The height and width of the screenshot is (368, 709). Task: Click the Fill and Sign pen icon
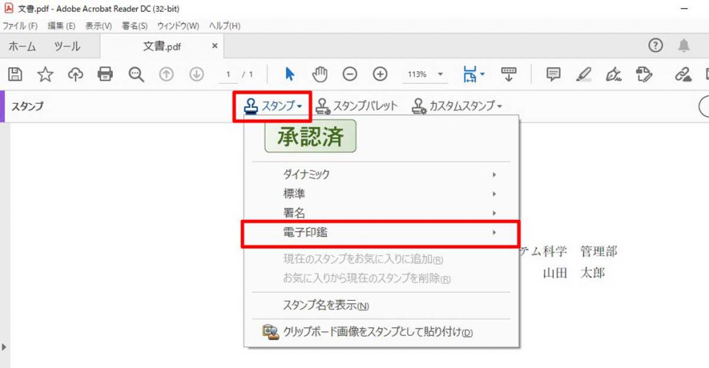(613, 74)
